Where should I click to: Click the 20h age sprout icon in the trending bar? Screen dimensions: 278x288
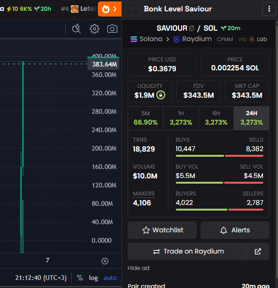pyautogui.click(x=37, y=9)
